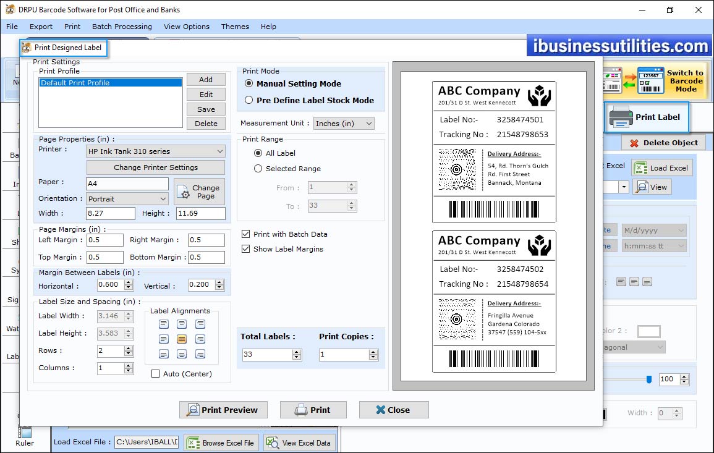714x453 pixels.
Task: Open the File menu
Action: [x=12, y=27]
